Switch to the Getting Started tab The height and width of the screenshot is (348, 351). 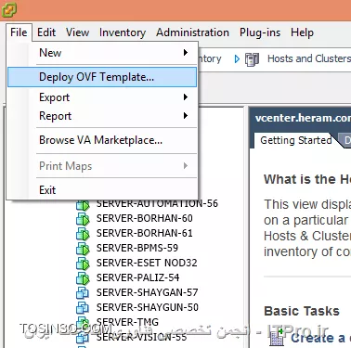(295, 140)
